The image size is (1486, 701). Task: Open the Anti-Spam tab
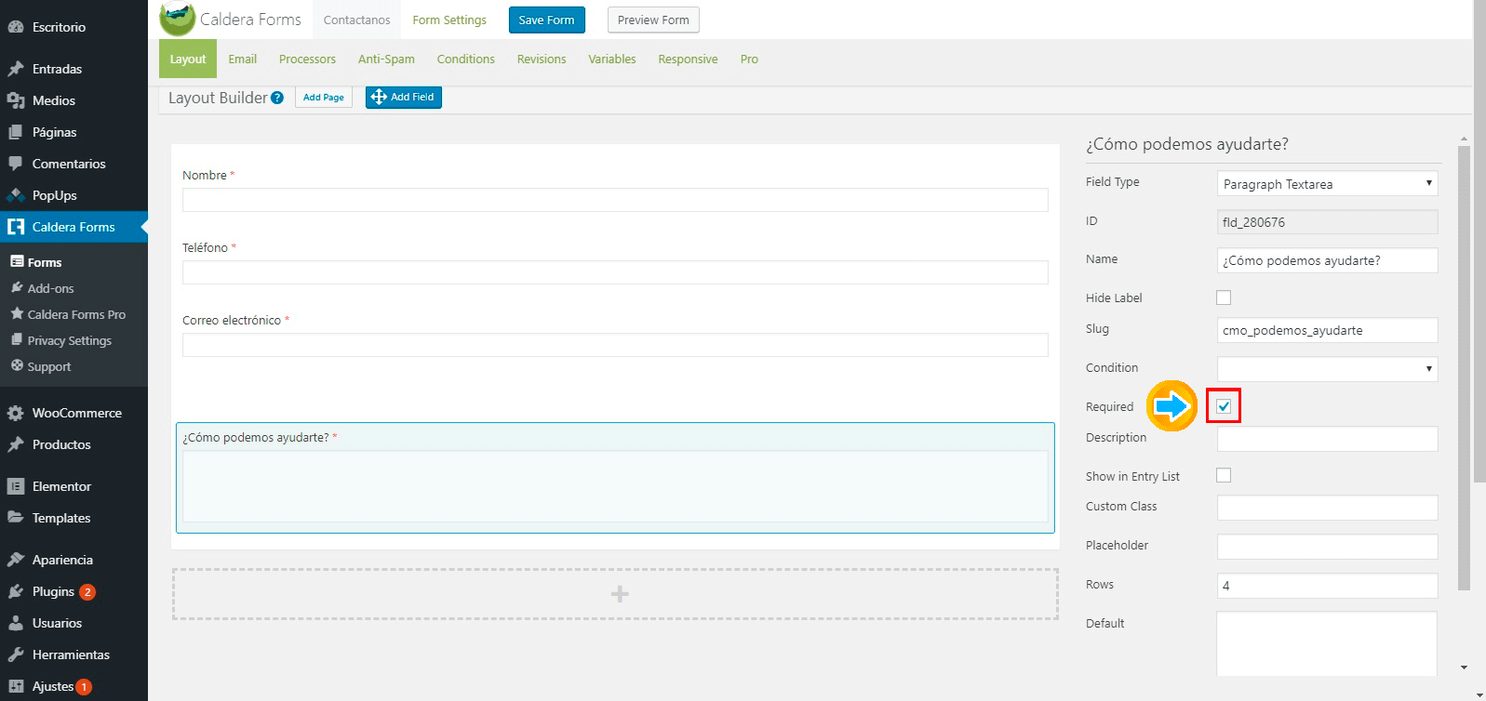(386, 59)
